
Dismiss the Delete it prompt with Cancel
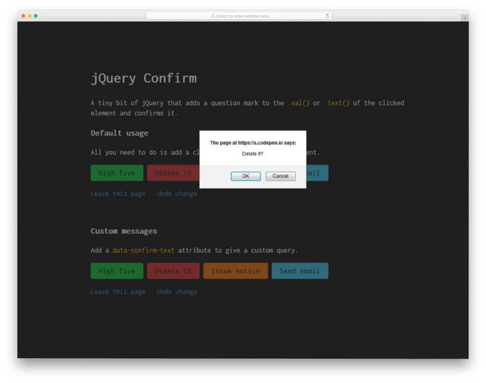(280, 176)
